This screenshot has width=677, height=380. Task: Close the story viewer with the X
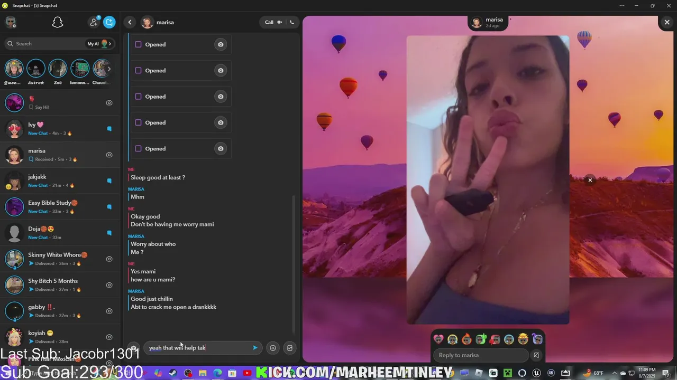tap(666, 22)
